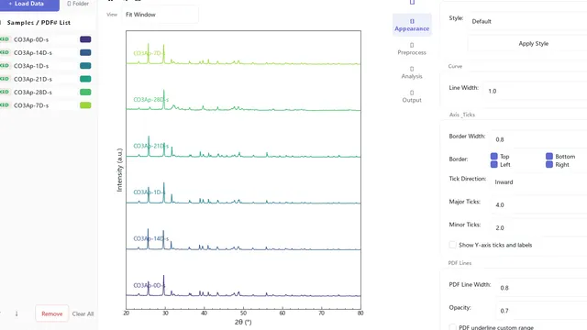This screenshot has height=330, width=587.
Task: Switch to the Appearance tab
Action: [x=412, y=25]
